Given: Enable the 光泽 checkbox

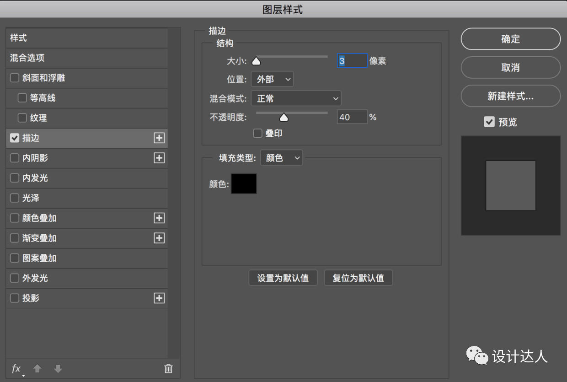Looking at the screenshot, I should (15, 198).
